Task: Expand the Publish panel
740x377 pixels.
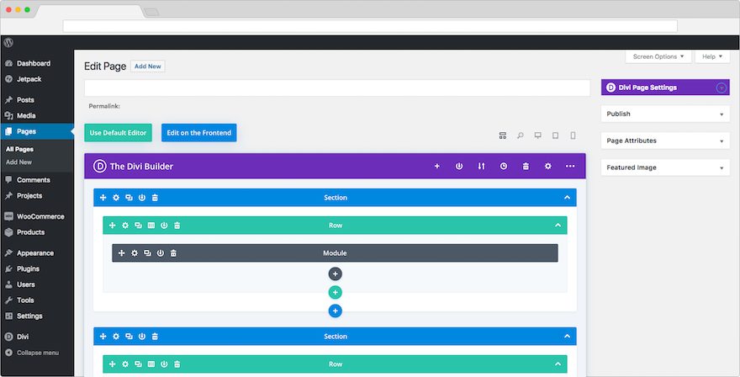Action: pos(721,114)
